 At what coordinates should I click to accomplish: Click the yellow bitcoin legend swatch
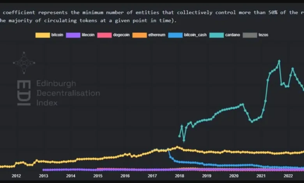pyautogui.click(x=42, y=35)
